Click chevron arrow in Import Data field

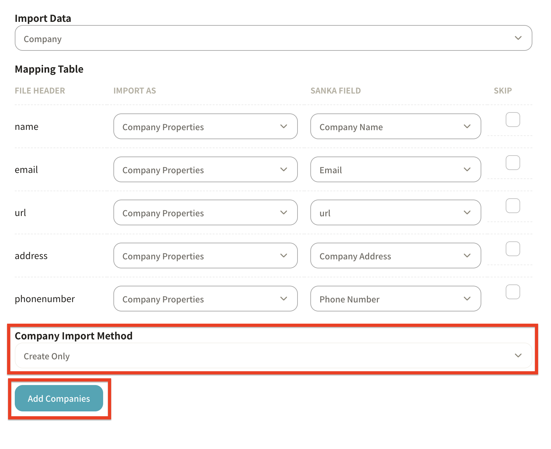[518, 38]
